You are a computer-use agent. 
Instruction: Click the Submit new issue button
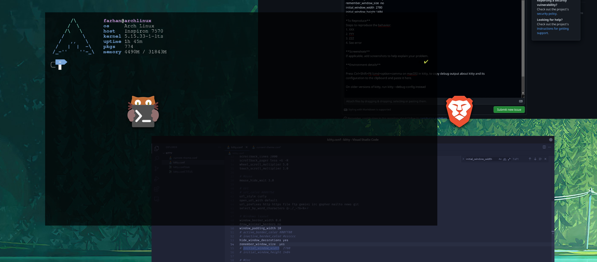[x=509, y=110]
